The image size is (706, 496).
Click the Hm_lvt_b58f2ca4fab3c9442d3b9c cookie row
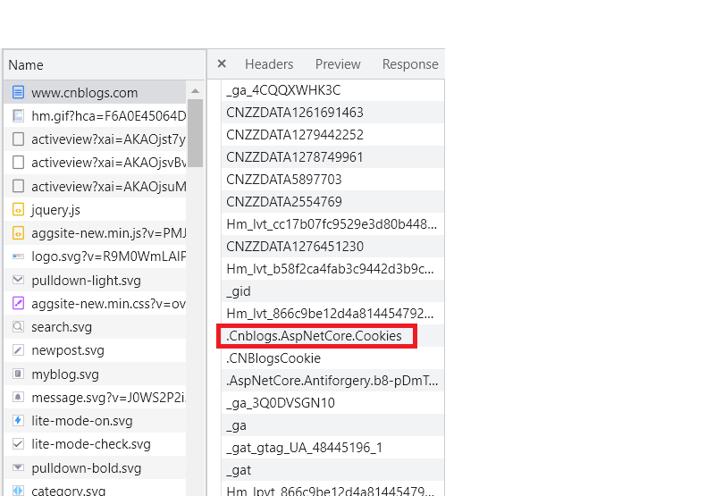click(332, 269)
